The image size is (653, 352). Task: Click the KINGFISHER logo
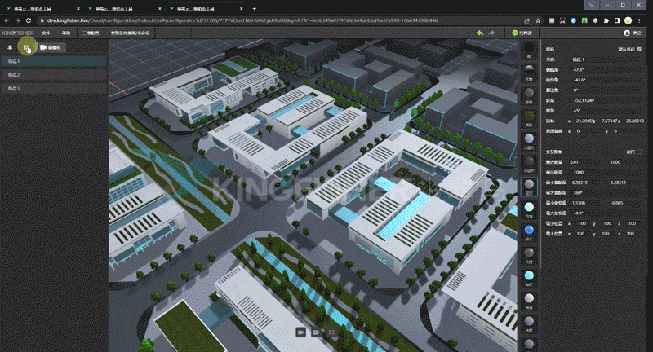[17, 33]
